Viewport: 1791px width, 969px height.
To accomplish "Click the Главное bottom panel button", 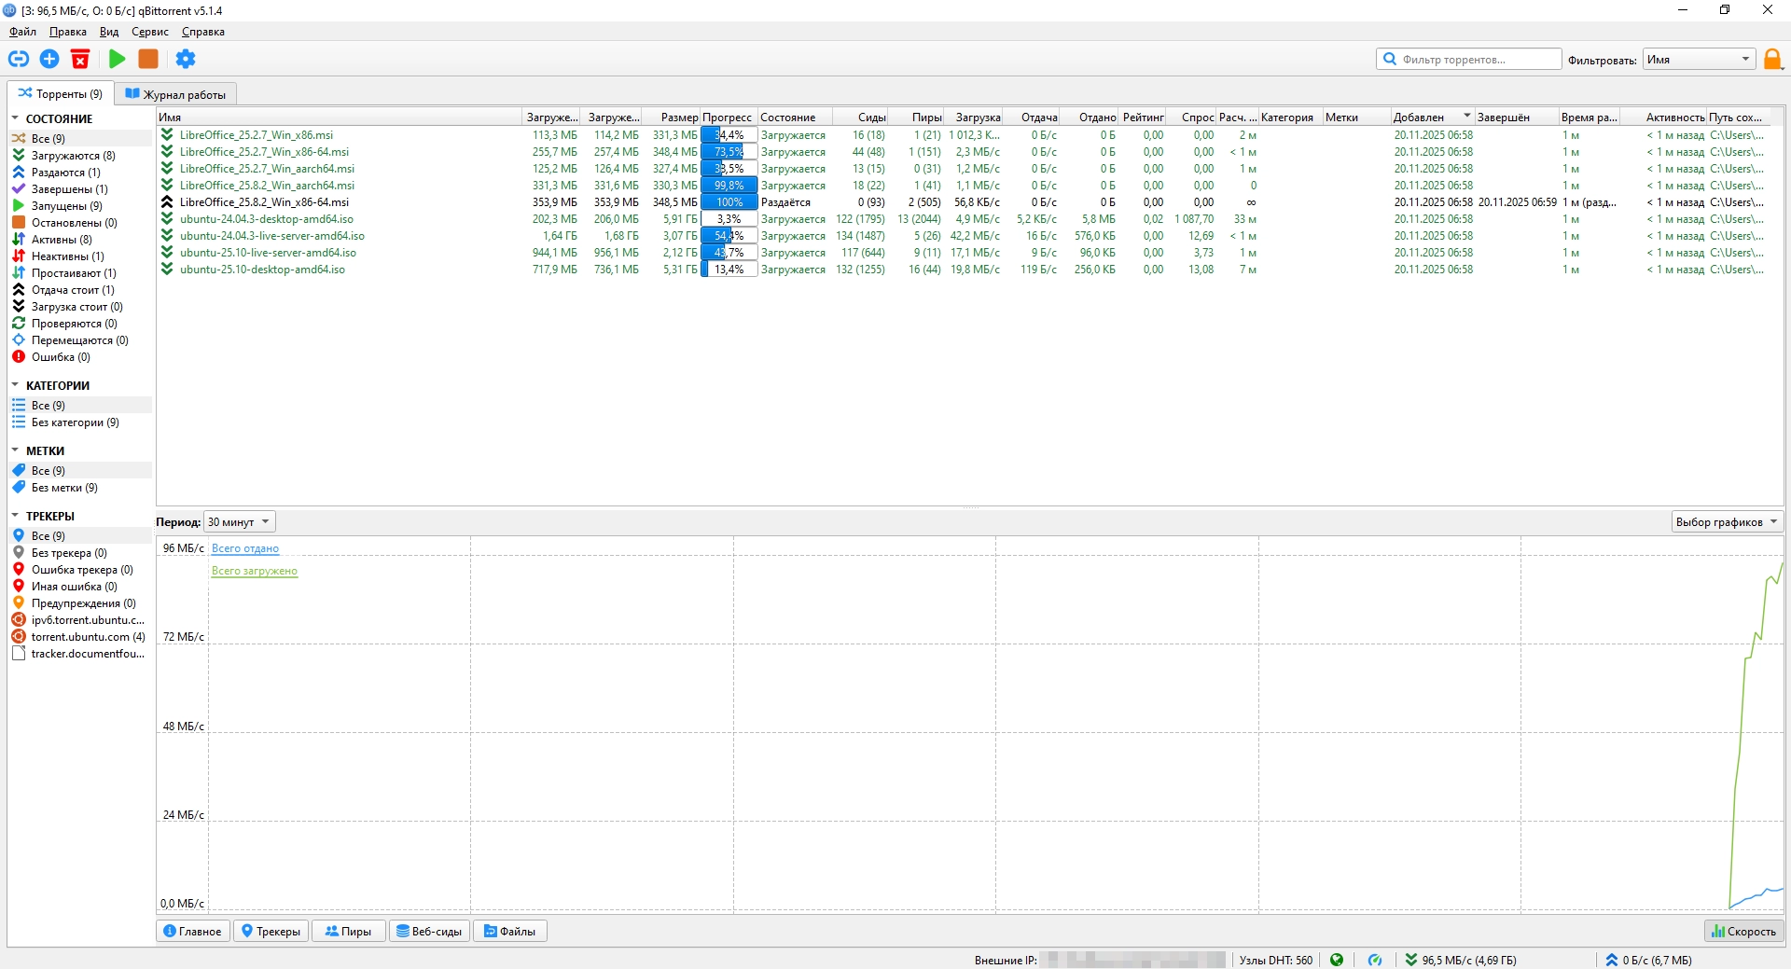I will 193,931.
